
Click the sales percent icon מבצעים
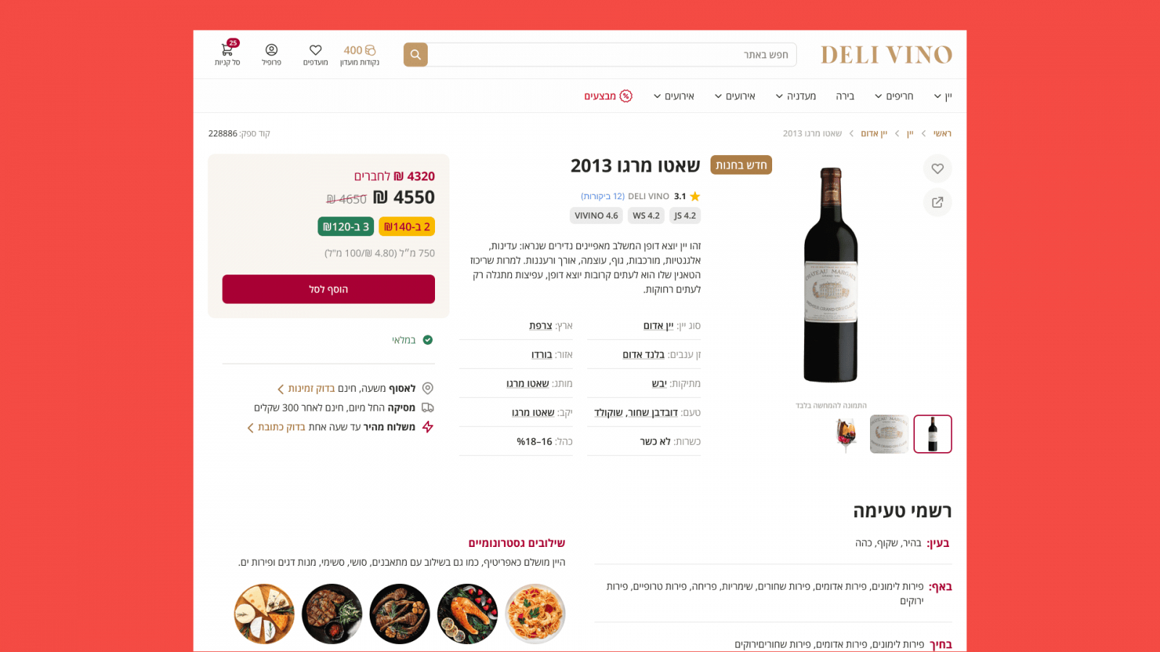626,96
